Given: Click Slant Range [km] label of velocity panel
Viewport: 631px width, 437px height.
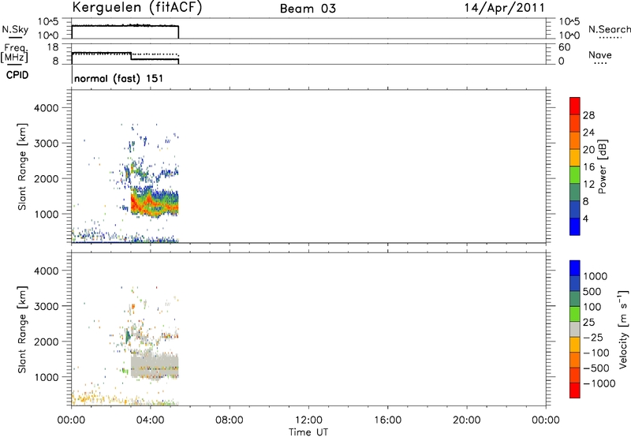Looking at the screenshot, I should (x=22, y=330).
